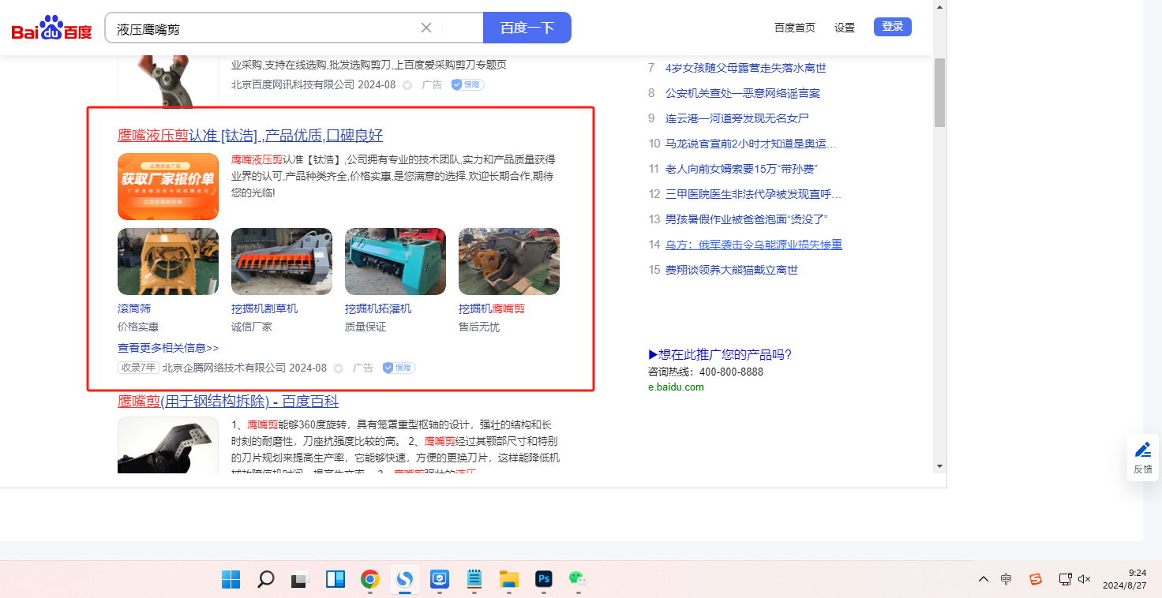Click the 滚筒筛 product image
Viewport: 1162px width, 598px height.
pos(168,262)
